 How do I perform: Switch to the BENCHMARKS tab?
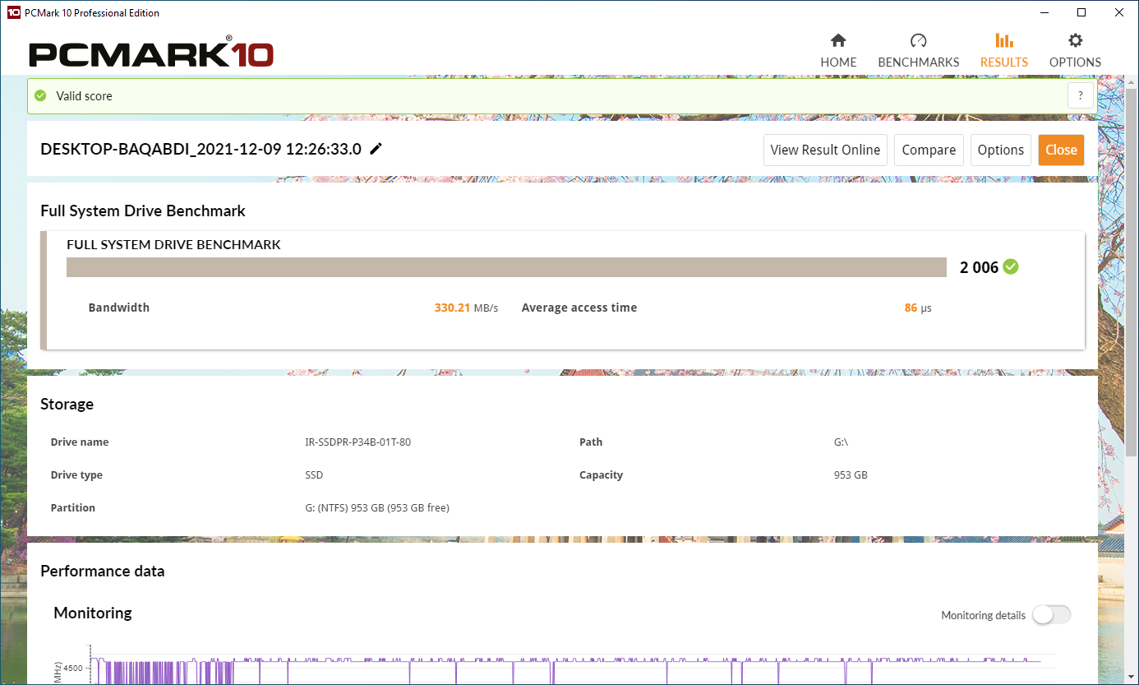pyautogui.click(x=919, y=51)
